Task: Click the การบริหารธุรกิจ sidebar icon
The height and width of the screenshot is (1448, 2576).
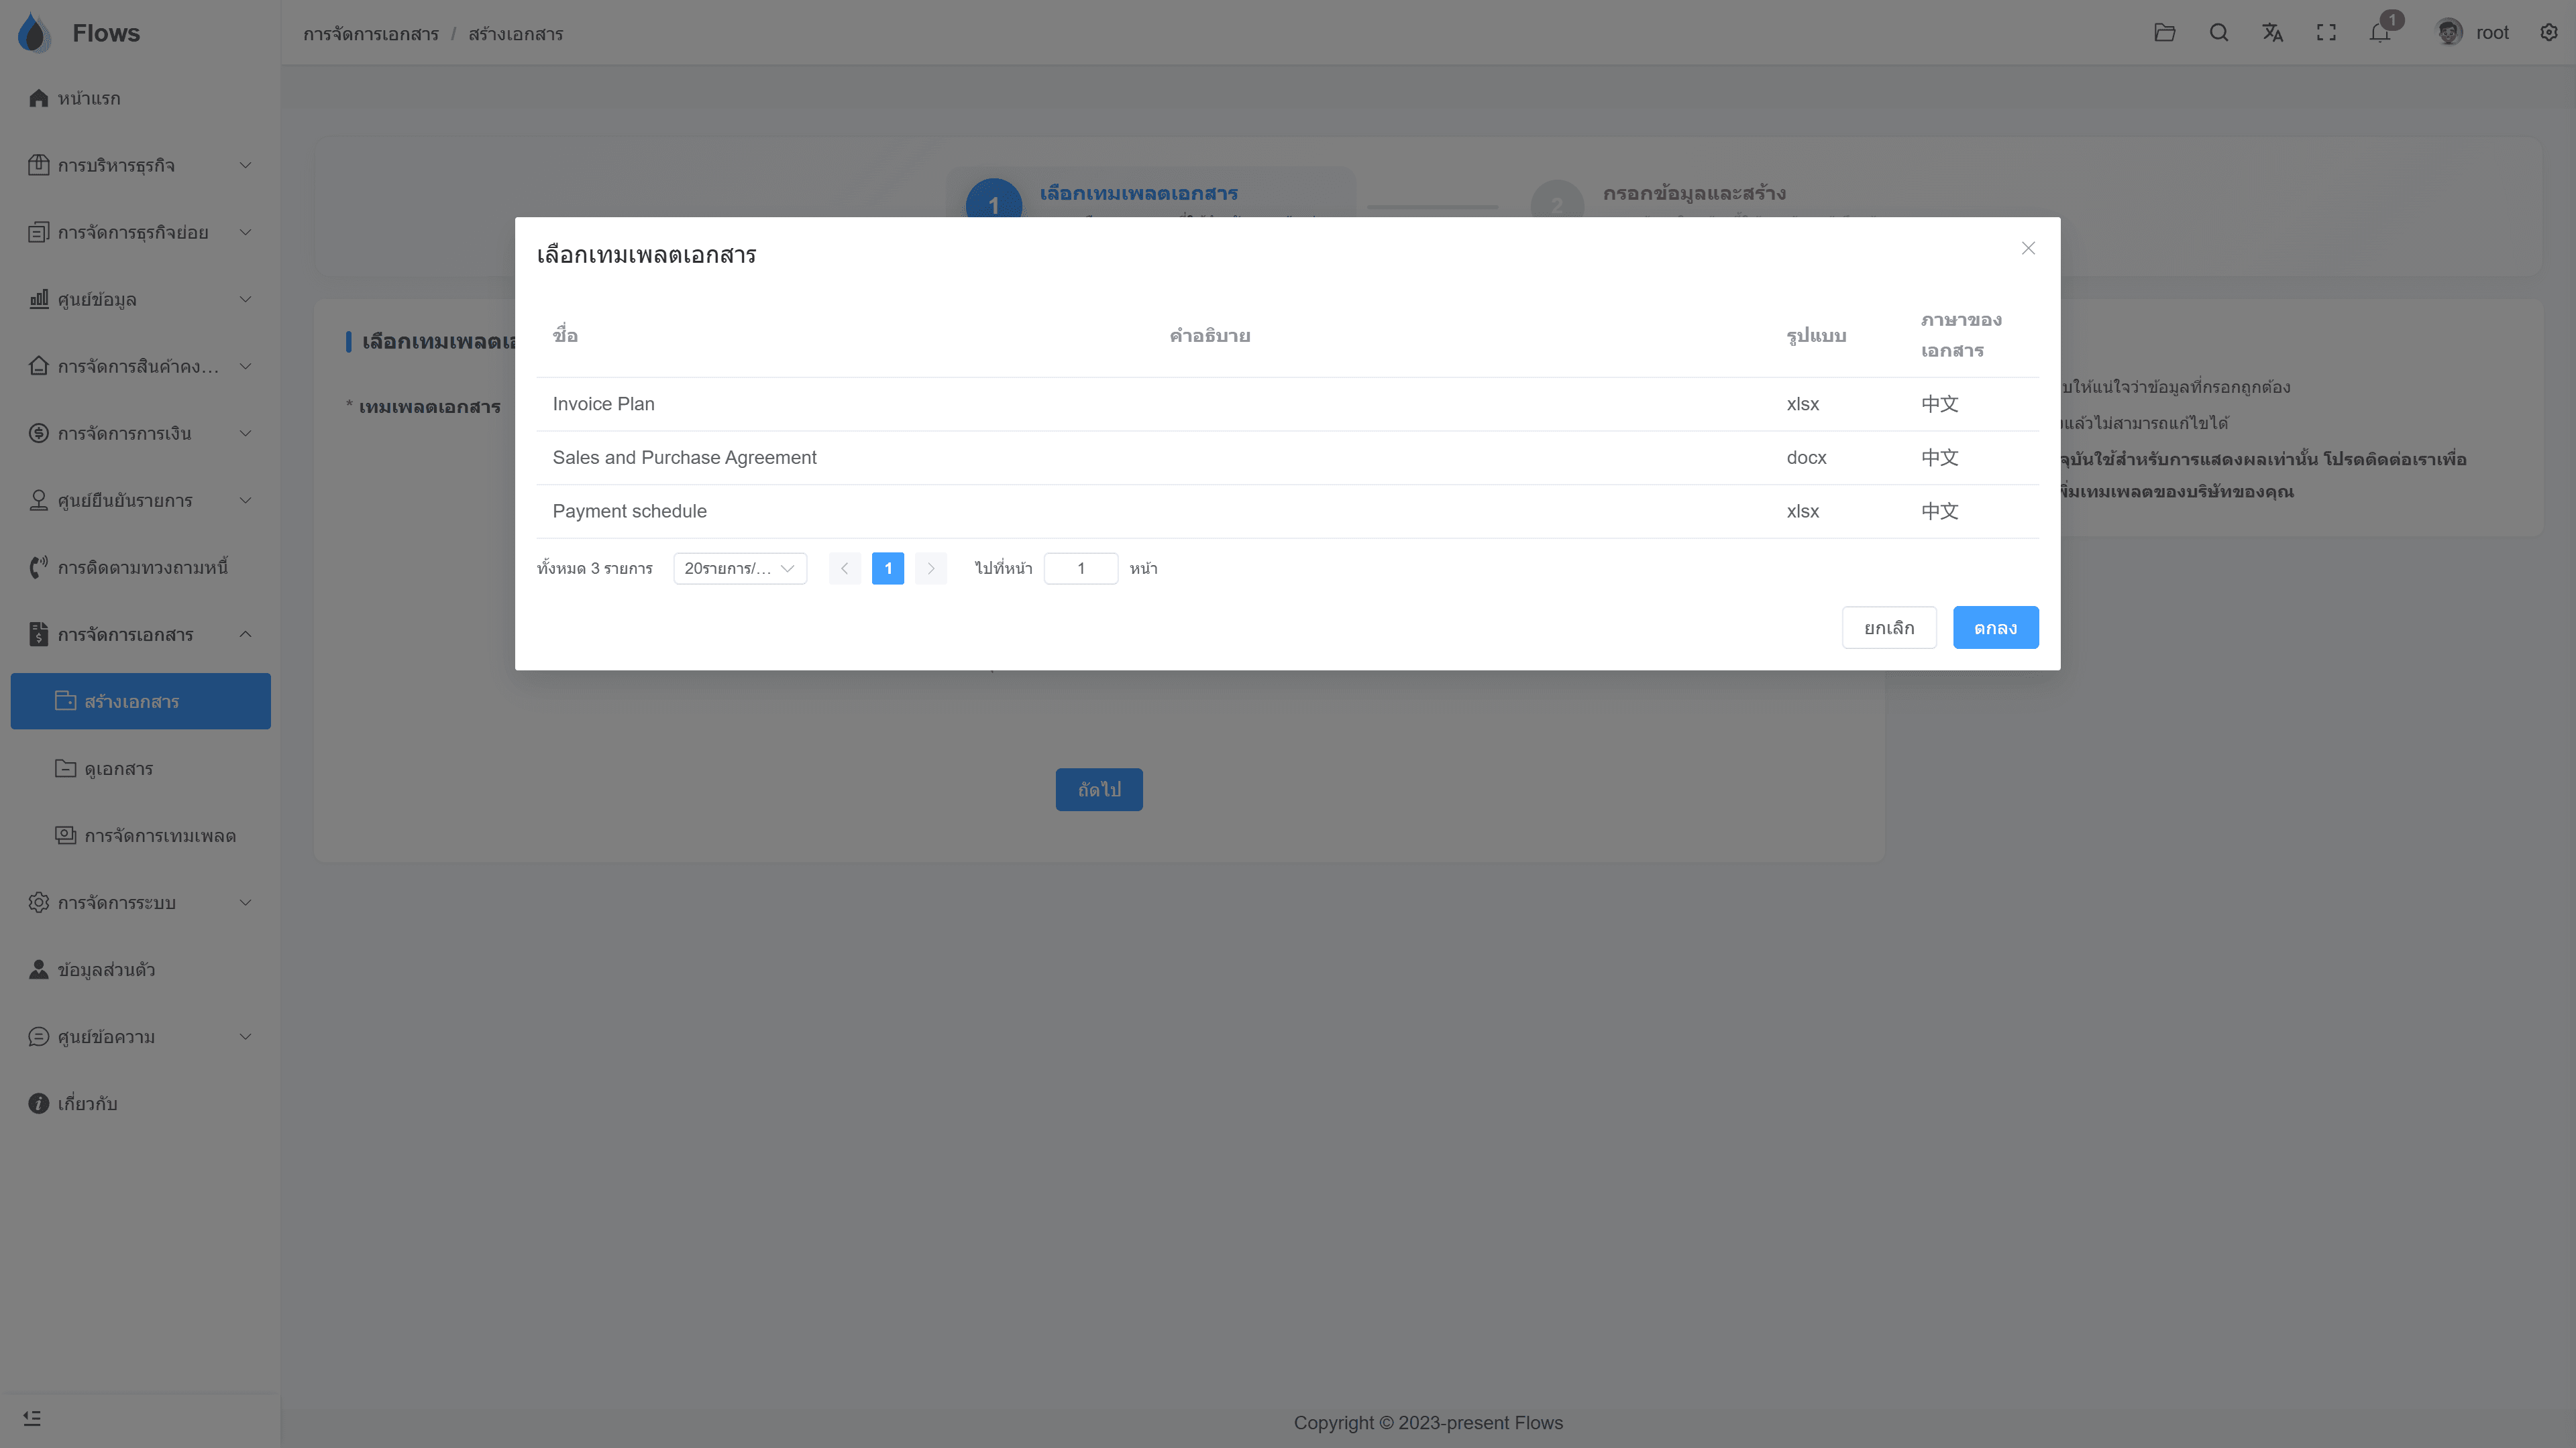Action: pos(39,165)
